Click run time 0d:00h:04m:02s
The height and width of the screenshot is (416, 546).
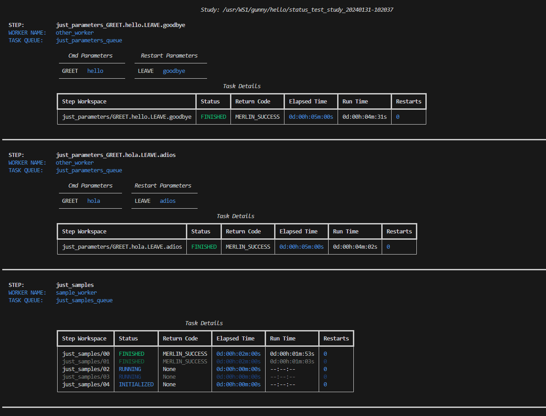[x=355, y=247]
